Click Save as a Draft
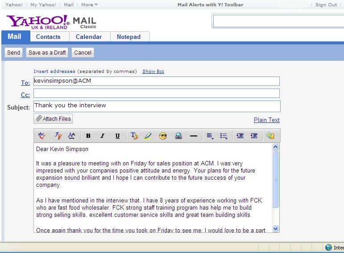 point(47,53)
